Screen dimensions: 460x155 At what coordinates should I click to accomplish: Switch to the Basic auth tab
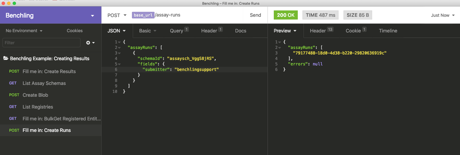pos(148,31)
